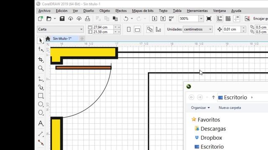
Task: Toggle show rulers
Action: coord(219,18)
